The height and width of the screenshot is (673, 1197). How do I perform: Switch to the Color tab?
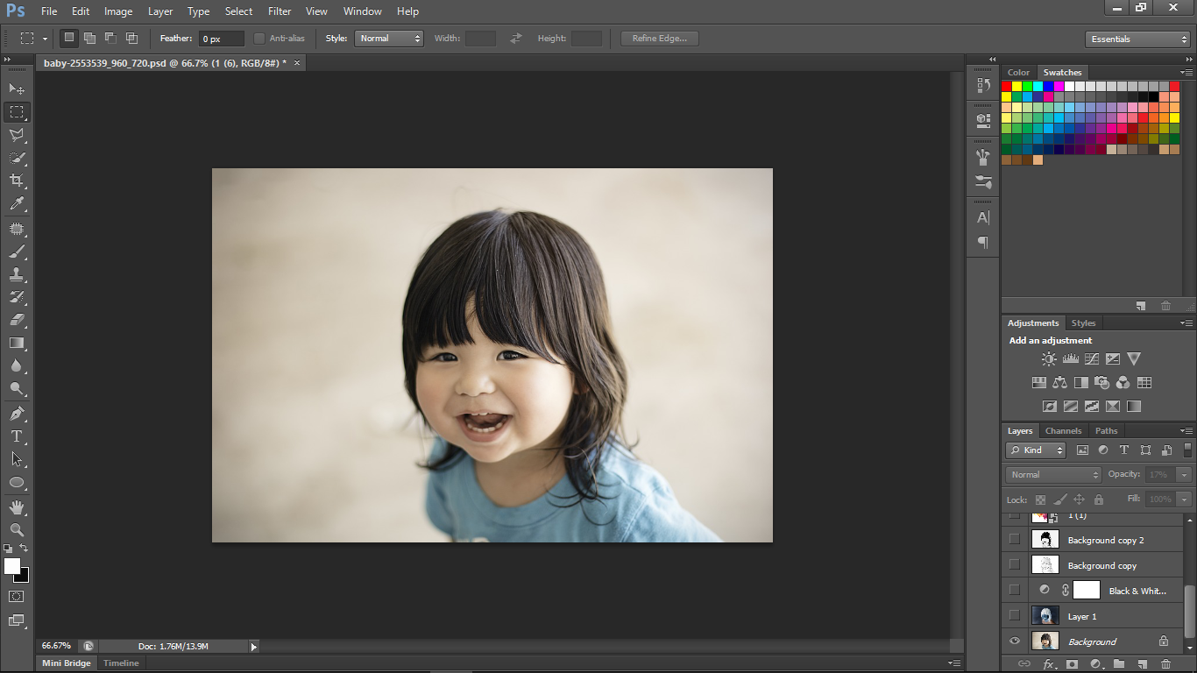point(1019,72)
